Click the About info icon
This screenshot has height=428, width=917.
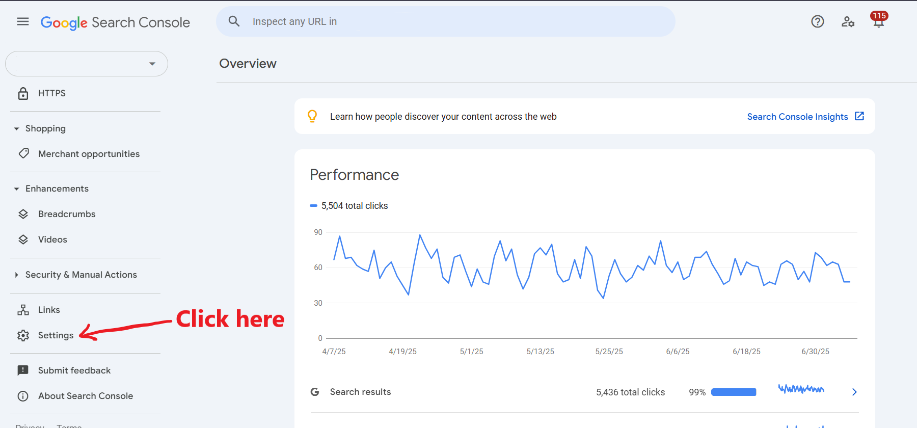coord(23,396)
